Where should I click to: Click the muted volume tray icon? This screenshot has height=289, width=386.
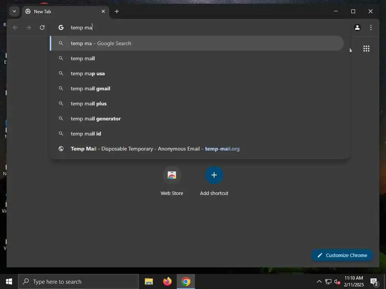pos(337,281)
